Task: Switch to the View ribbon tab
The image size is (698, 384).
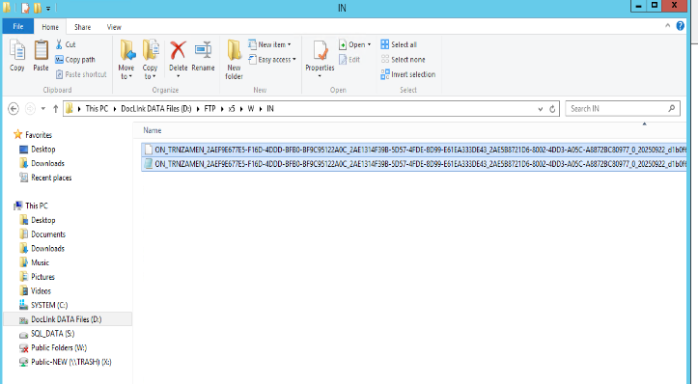Action: pos(114,27)
